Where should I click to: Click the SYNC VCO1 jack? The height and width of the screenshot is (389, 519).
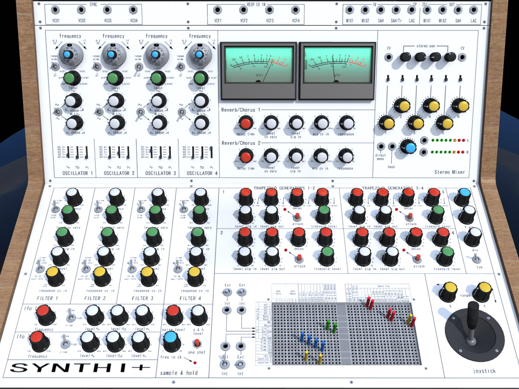(x=56, y=10)
